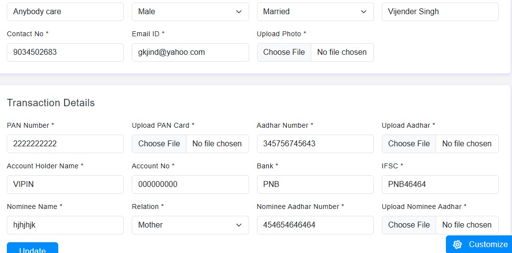The width and height of the screenshot is (512, 253).
Task: Open the Male gender dropdown
Action: [190, 12]
